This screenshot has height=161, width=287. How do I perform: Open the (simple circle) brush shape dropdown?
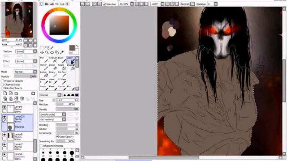point(52,114)
